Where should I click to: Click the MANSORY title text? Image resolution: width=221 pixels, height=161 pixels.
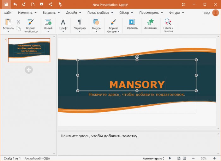point(137,84)
